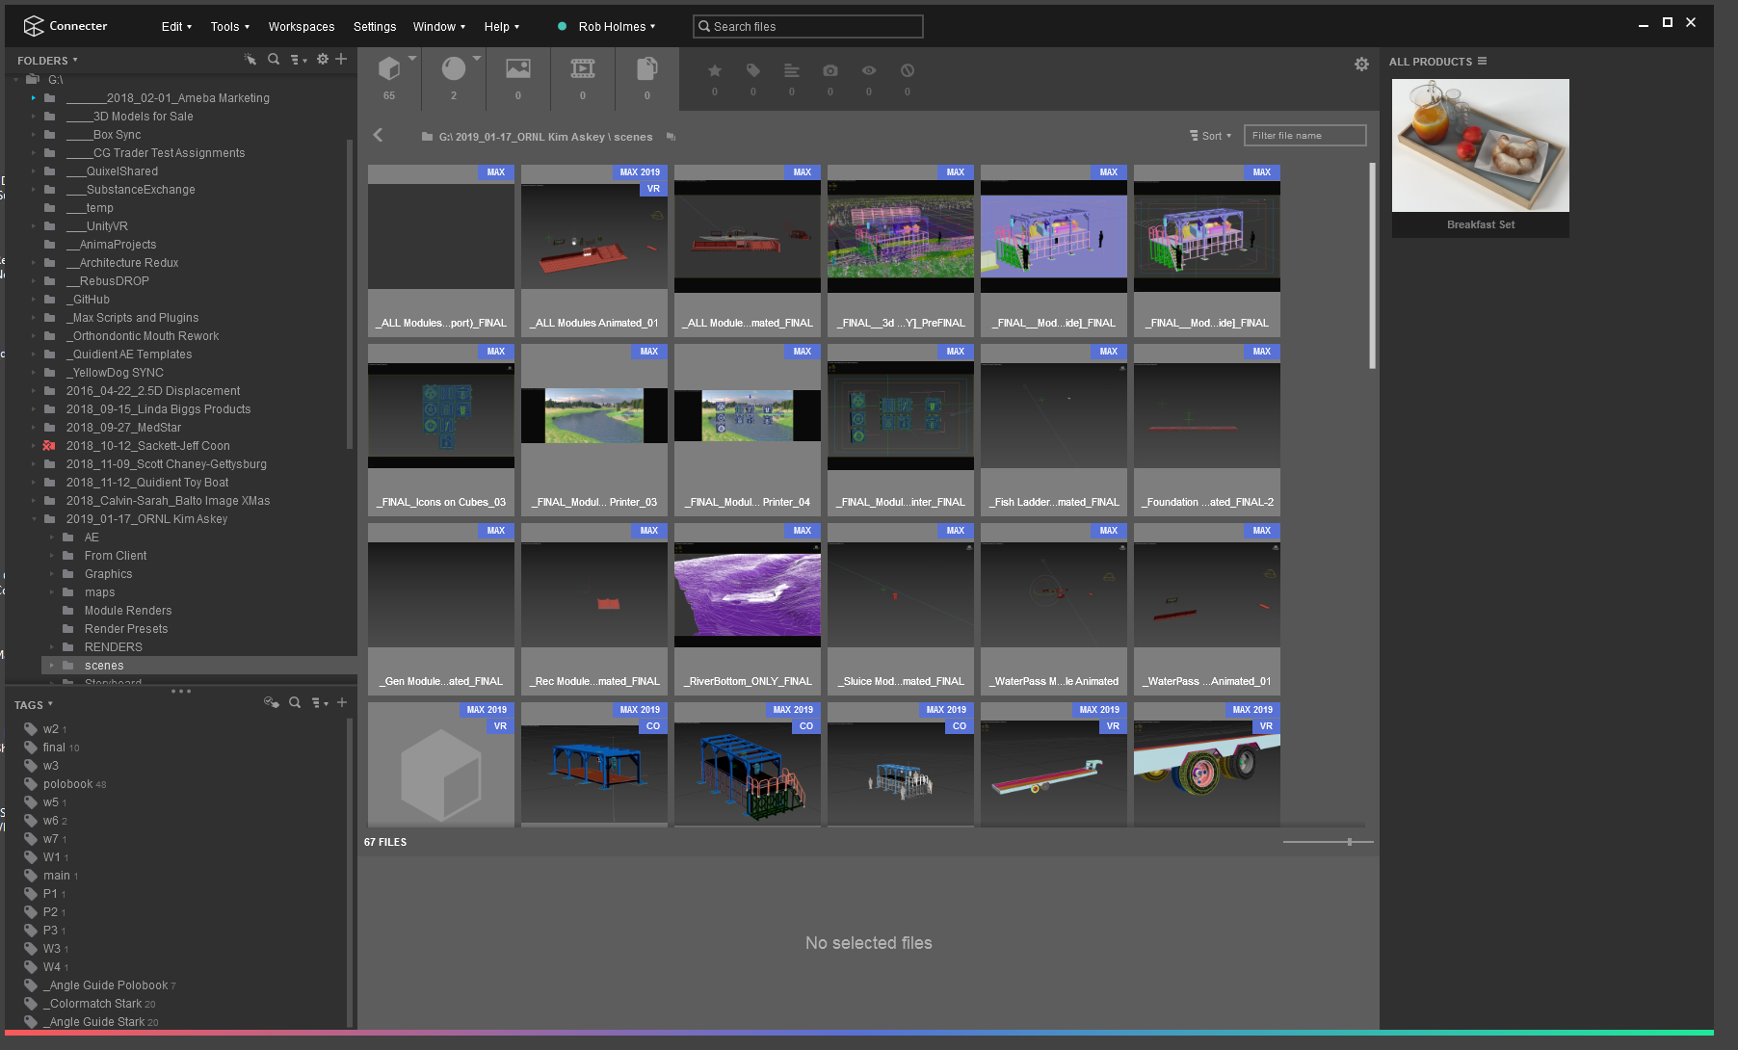Select the other files copy icon

(647, 68)
